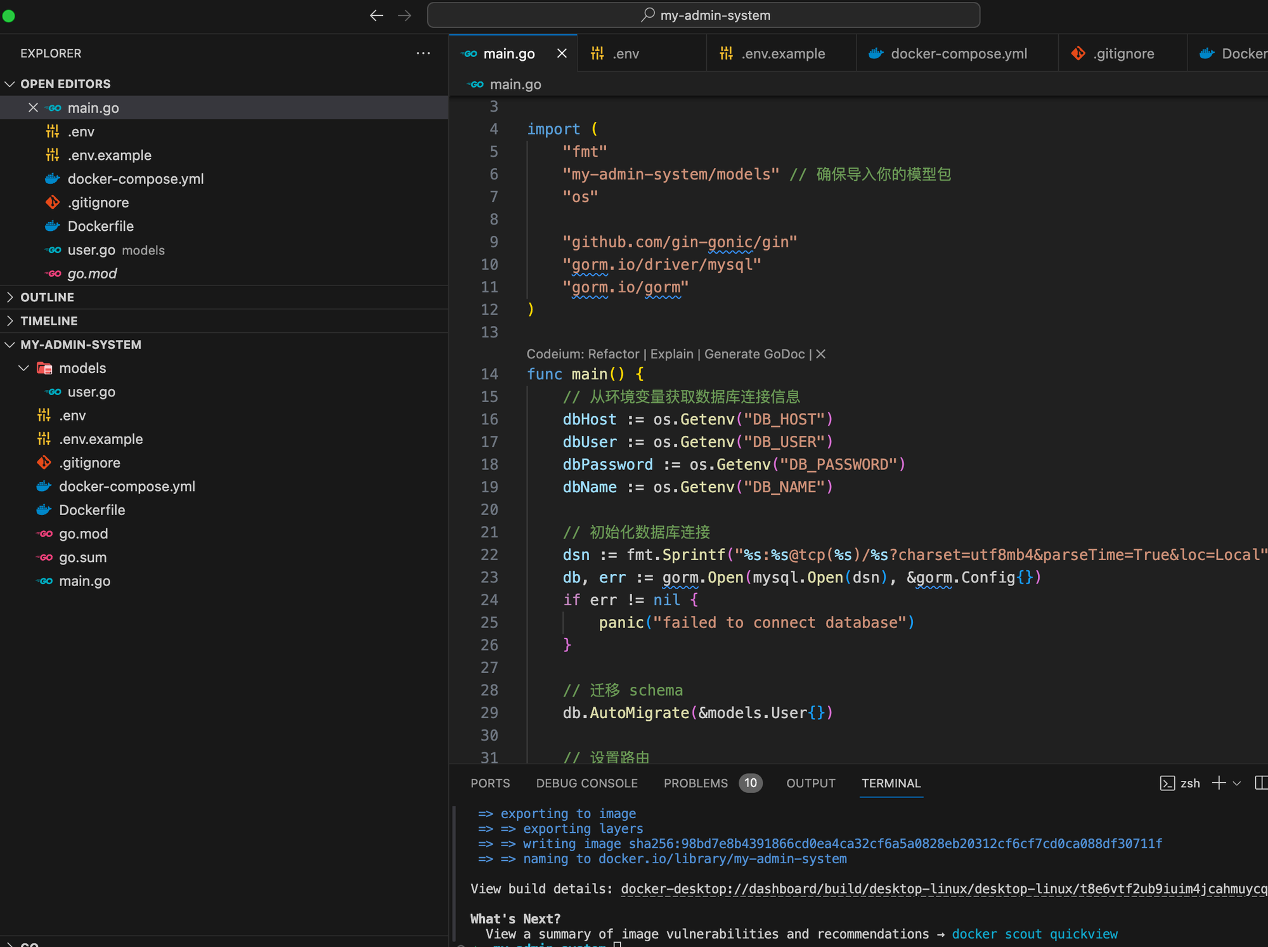Click the .gitignore git icon in project tree
Image resolution: width=1268 pixels, height=947 pixels.
coord(44,462)
